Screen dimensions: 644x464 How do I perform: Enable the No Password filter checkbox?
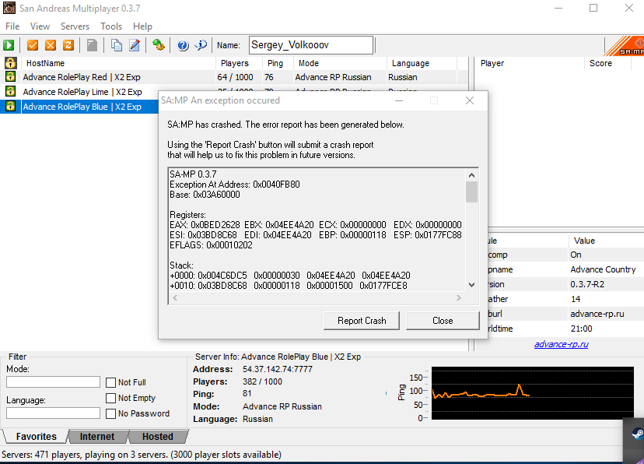point(110,414)
